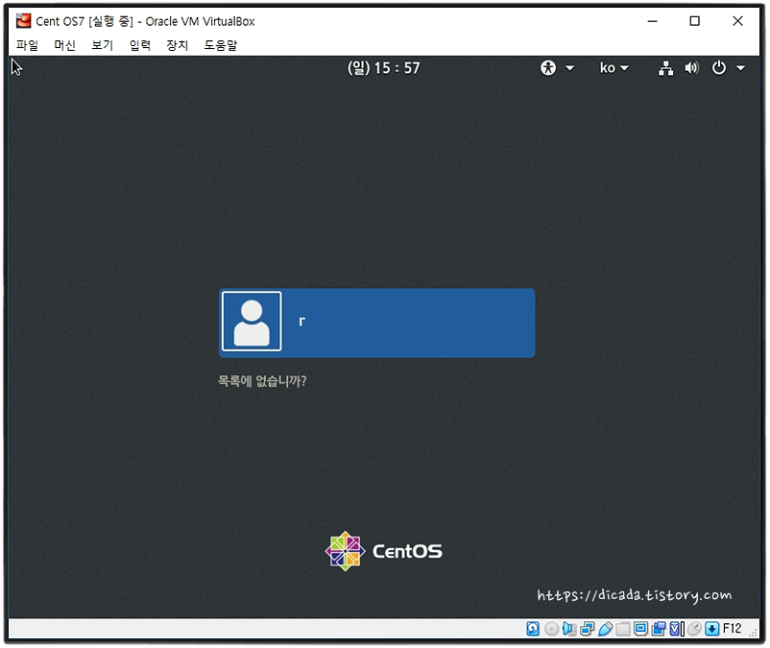This screenshot has width=770, height=648.
Task: Select the user avatar picture
Action: coord(252,321)
